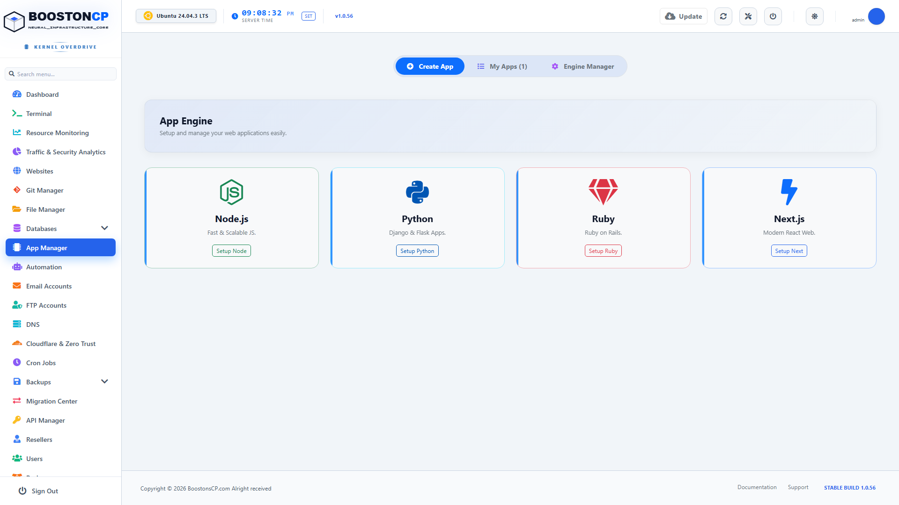Open the tools wrench icon button
899x505 pixels.
point(748,16)
